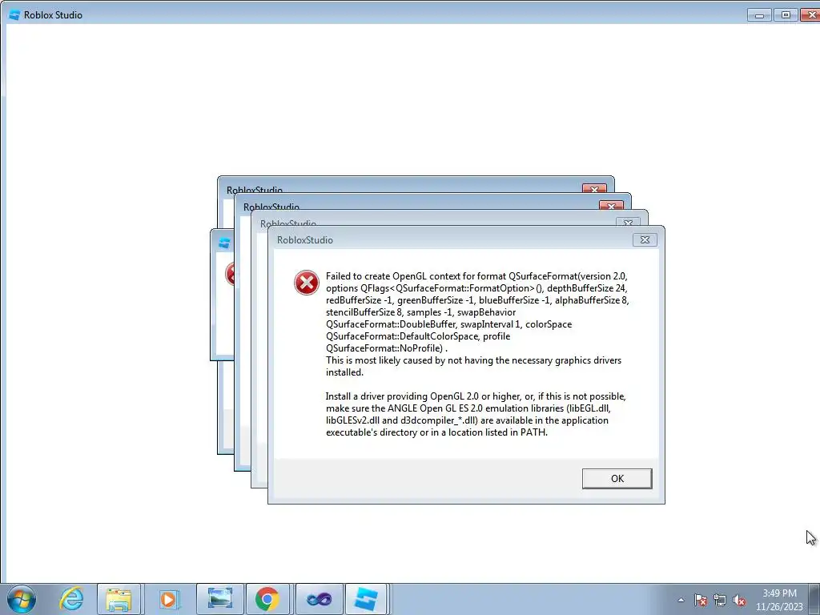Click the muted volume tray icon
This screenshot has width=820, height=615.
click(x=739, y=600)
